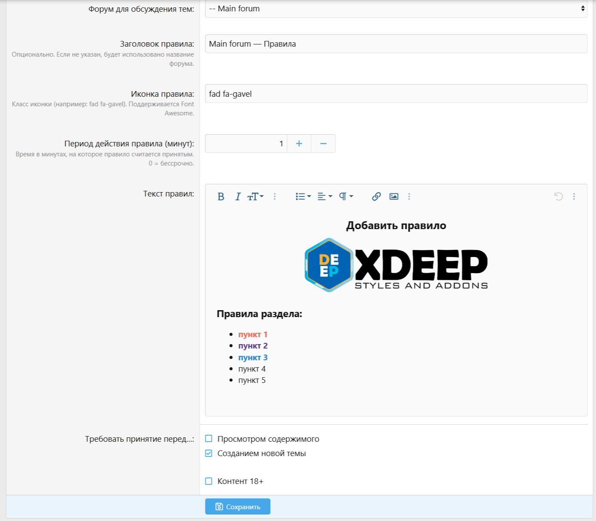This screenshot has width=596, height=521.
Task: Enable the Просмотром содержимого checkbox
Action: [x=209, y=439]
